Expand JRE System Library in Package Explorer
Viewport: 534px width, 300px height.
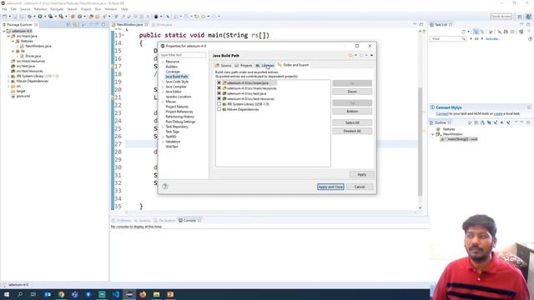coord(8,76)
